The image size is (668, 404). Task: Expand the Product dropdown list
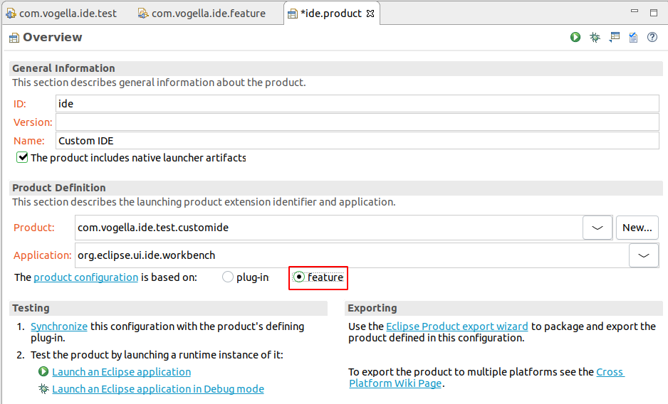pyautogui.click(x=597, y=228)
